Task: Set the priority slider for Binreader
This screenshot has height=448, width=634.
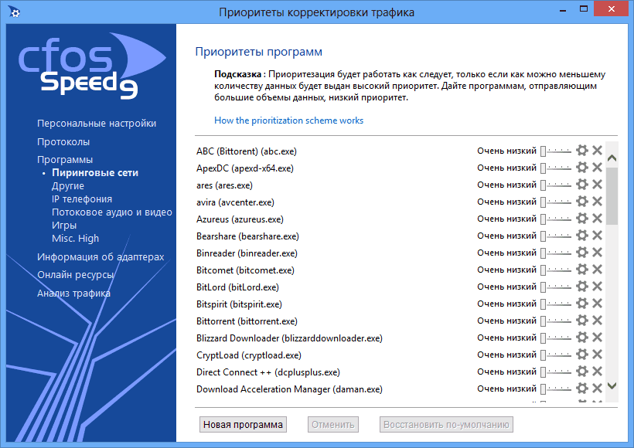Action: [x=555, y=253]
